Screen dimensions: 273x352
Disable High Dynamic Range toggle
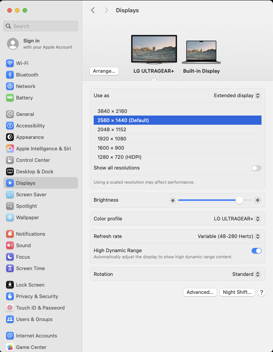coord(257,251)
